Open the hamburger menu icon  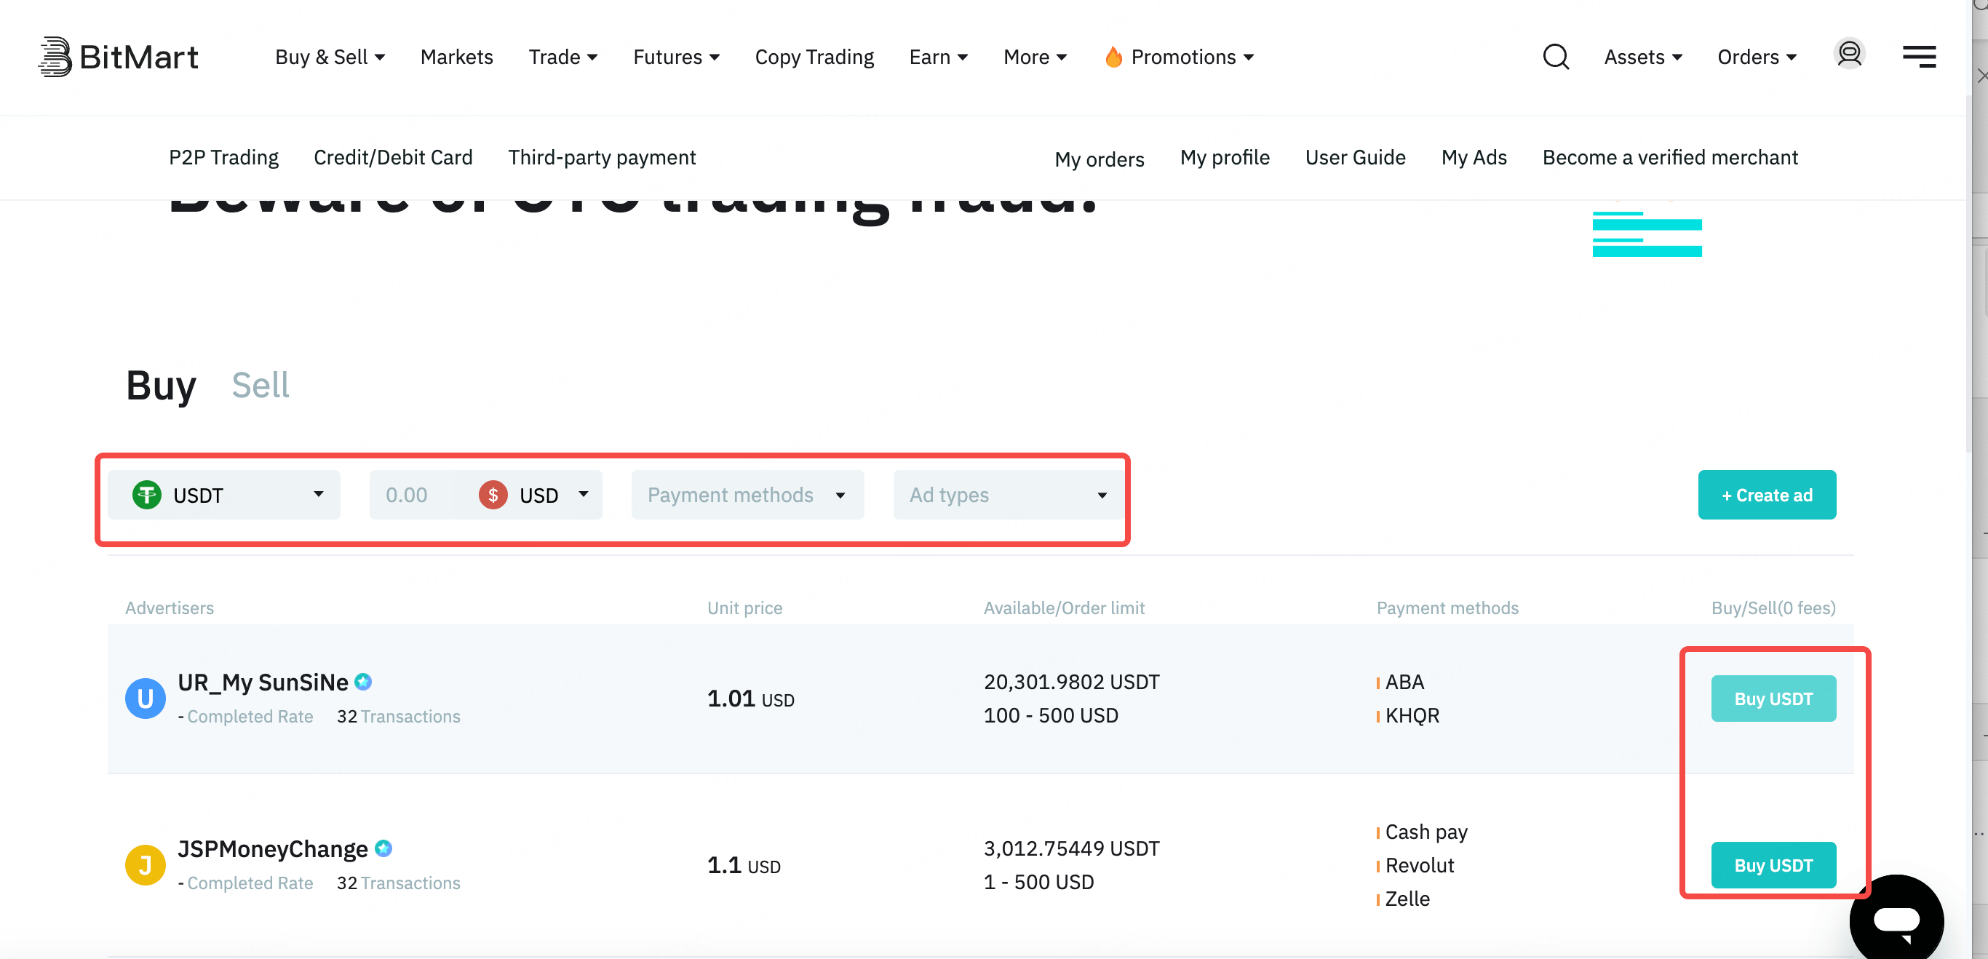(1919, 56)
